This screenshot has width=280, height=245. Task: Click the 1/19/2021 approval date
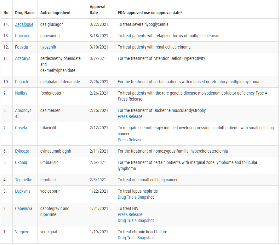tap(99, 232)
